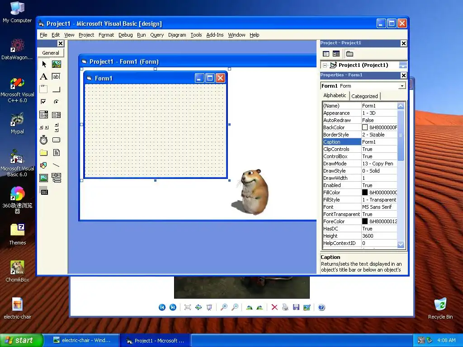Select the CommandButton tool
463x347 pixels.
(56, 89)
